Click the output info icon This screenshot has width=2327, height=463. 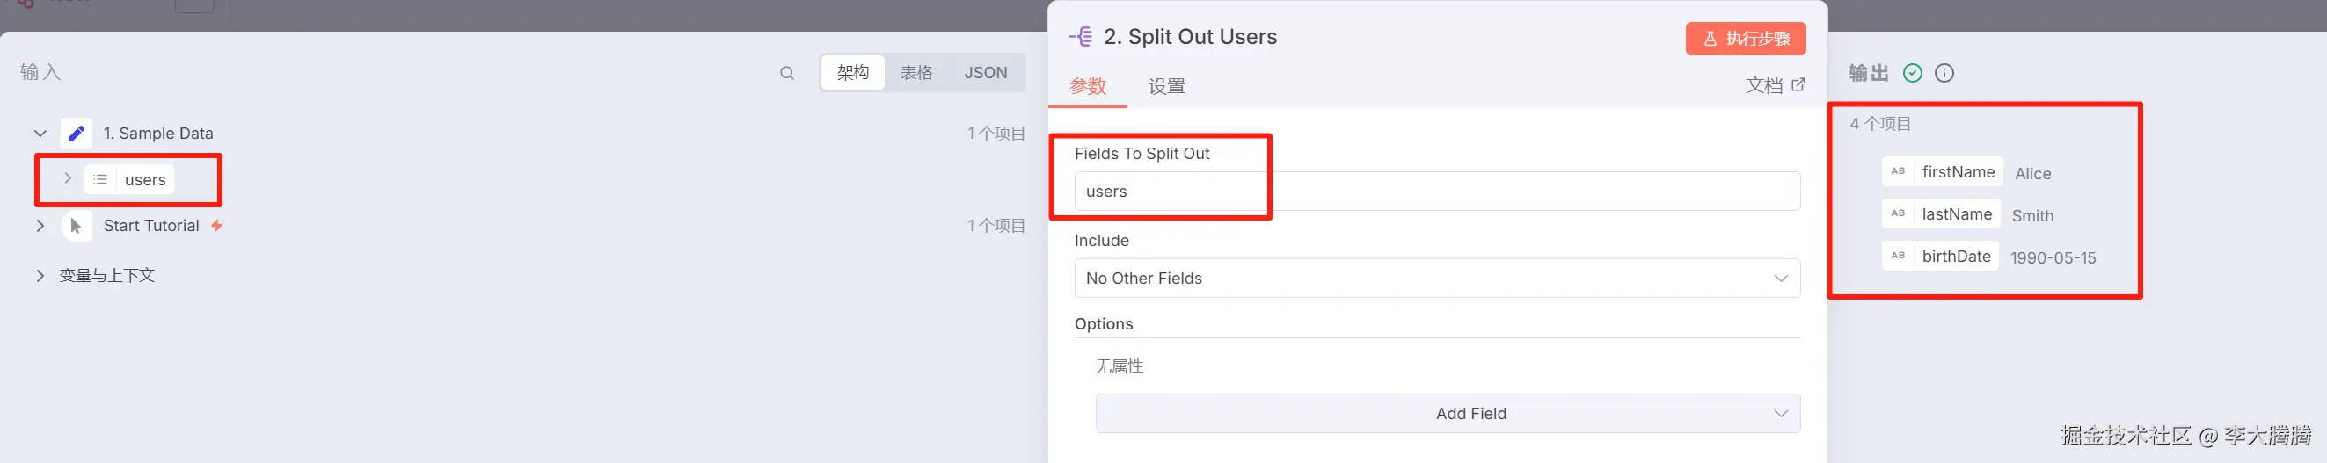click(x=1944, y=73)
